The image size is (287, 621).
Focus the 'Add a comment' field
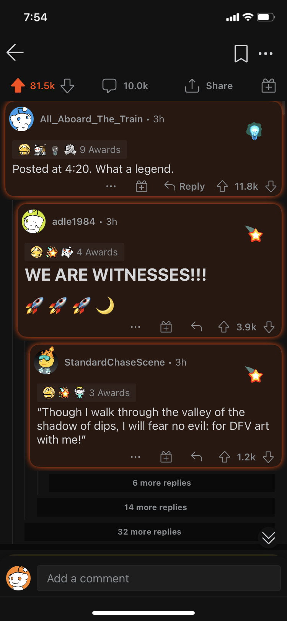click(x=158, y=578)
